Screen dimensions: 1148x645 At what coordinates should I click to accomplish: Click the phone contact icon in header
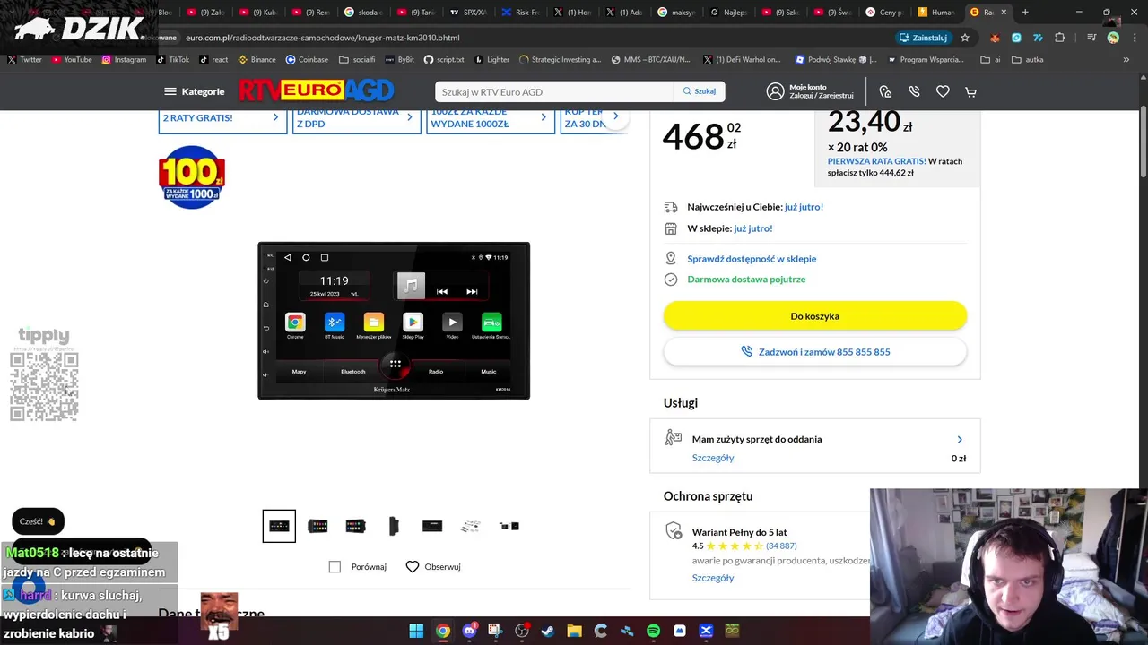[x=914, y=91]
